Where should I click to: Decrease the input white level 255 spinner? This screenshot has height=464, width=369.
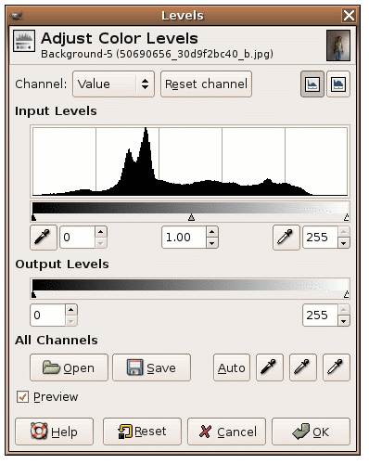pyautogui.click(x=344, y=243)
